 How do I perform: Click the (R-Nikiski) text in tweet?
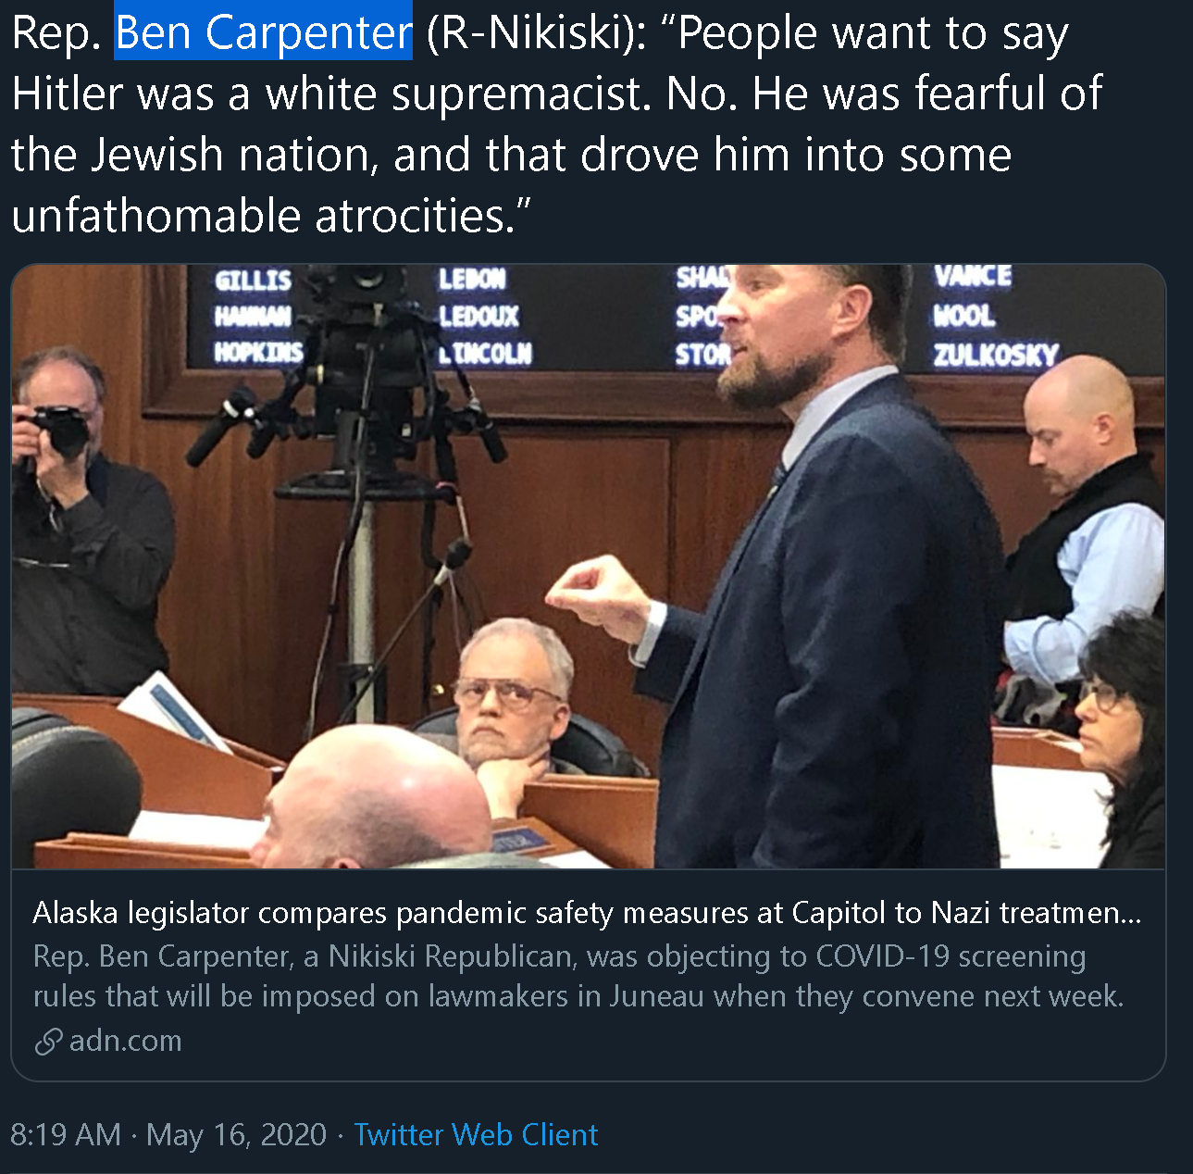(537, 32)
